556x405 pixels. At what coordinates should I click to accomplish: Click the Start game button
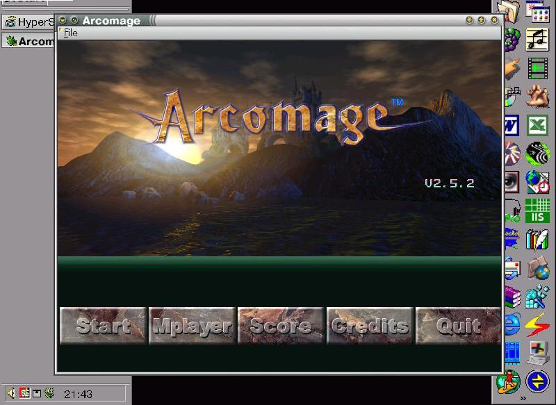103,326
